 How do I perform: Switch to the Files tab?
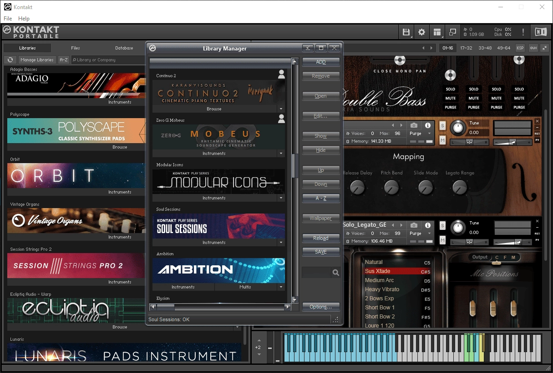tap(76, 48)
